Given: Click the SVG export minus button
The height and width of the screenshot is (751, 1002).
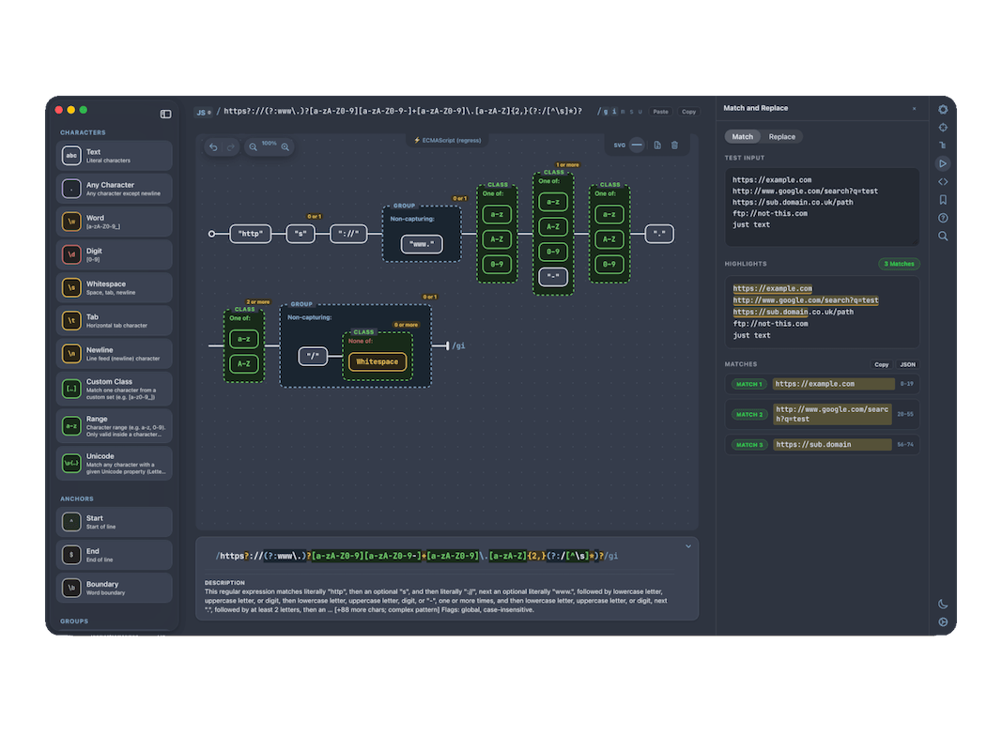Looking at the screenshot, I should pyautogui.click(x=637, y=145).
